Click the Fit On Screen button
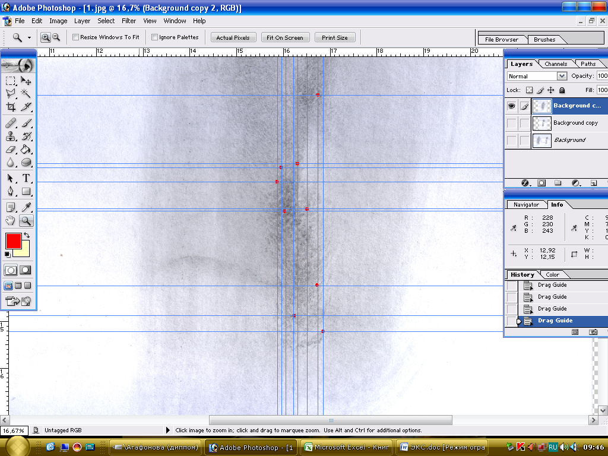The image size is (608, 456). pyautogui.click(x=284, y=37)
